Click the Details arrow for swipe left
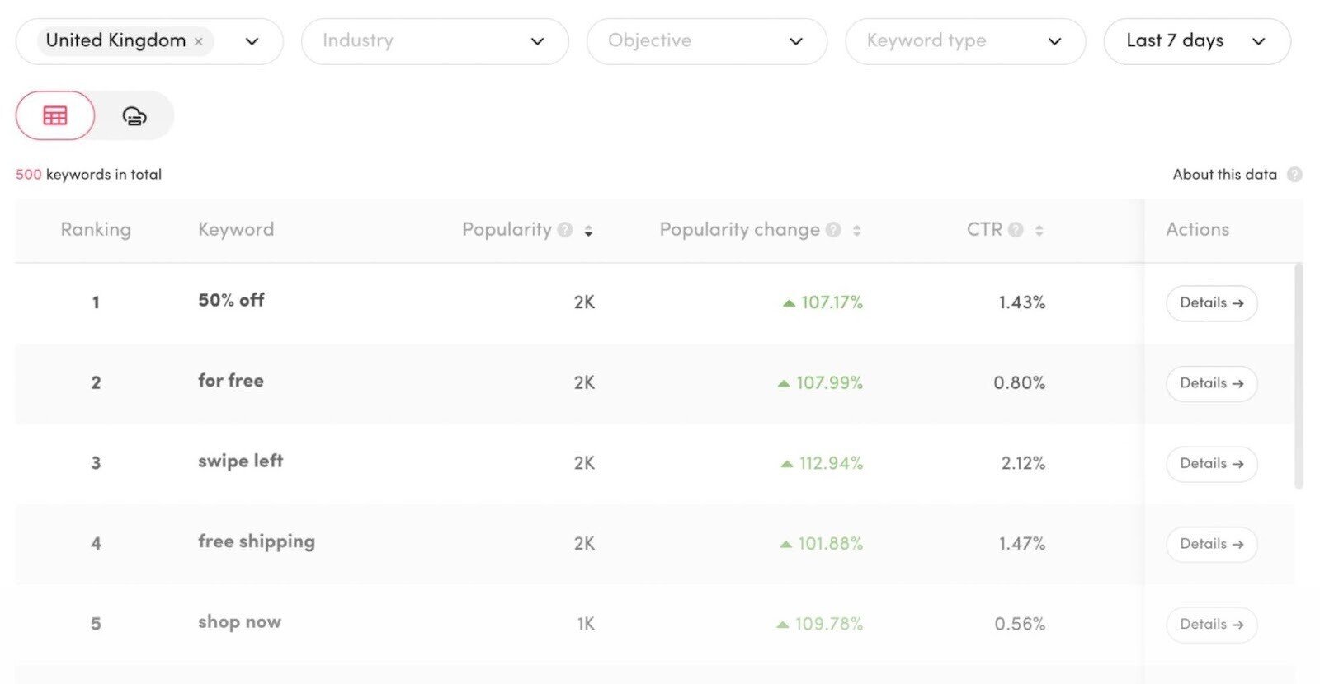 [x=1211, y=464]
